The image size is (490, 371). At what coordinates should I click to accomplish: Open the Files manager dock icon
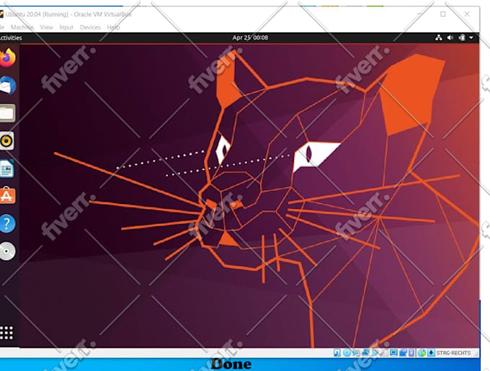pos(7,112)
